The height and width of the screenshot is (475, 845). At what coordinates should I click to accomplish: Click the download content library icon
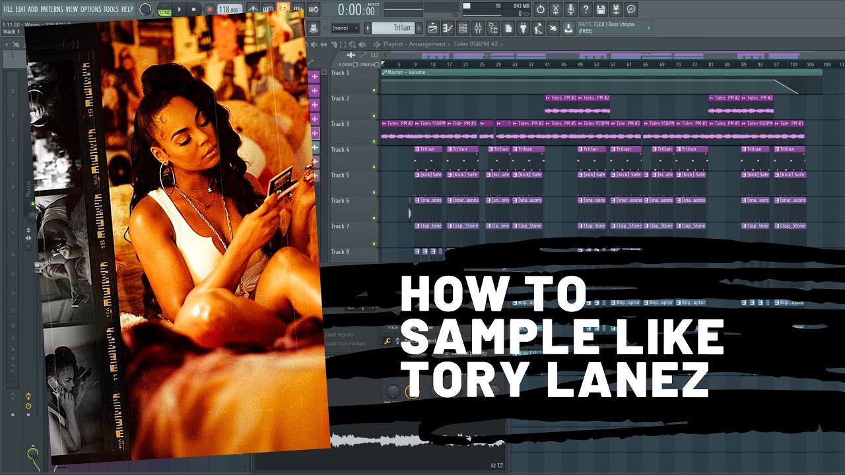(x=568, y=28)
